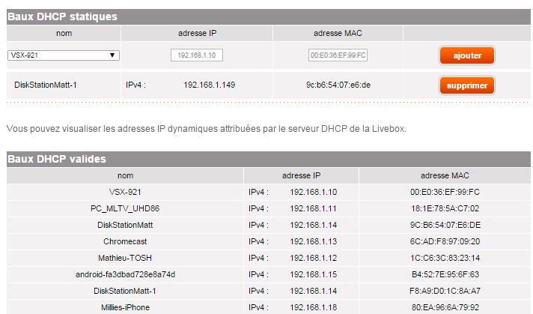533x314 pixels.
Task: Click the IP address input field
Action: click(x=197, y=55)
